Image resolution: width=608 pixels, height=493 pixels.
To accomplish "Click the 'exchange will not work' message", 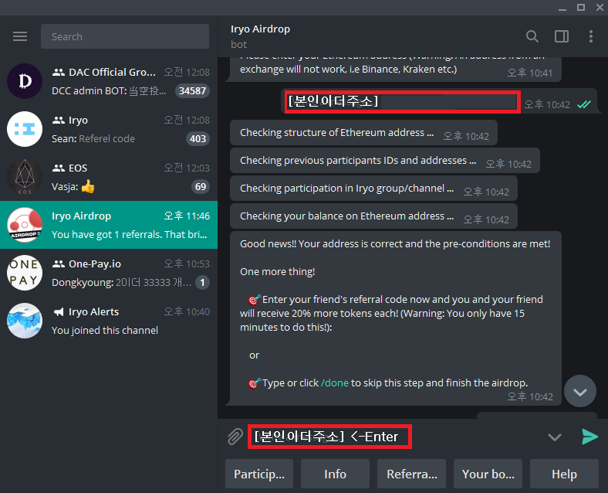I will 394,69.
